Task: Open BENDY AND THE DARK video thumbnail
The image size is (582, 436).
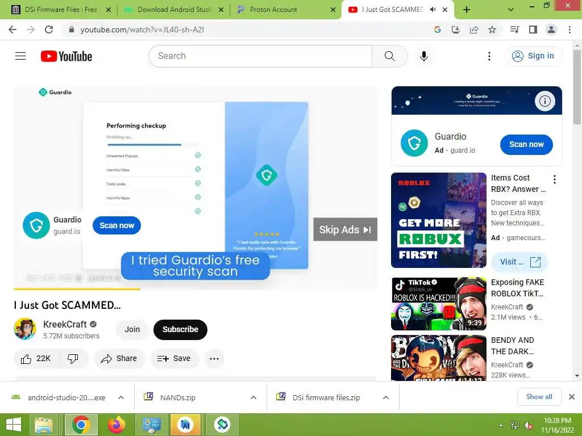Action: (438, 358)
